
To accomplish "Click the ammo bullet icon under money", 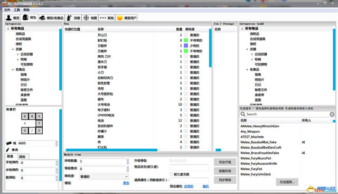I will [x=8, y=150].
